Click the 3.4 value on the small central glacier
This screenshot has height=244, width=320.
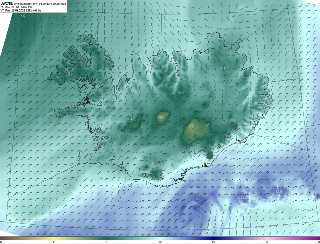pyautogui.click(x=161, y=117)
